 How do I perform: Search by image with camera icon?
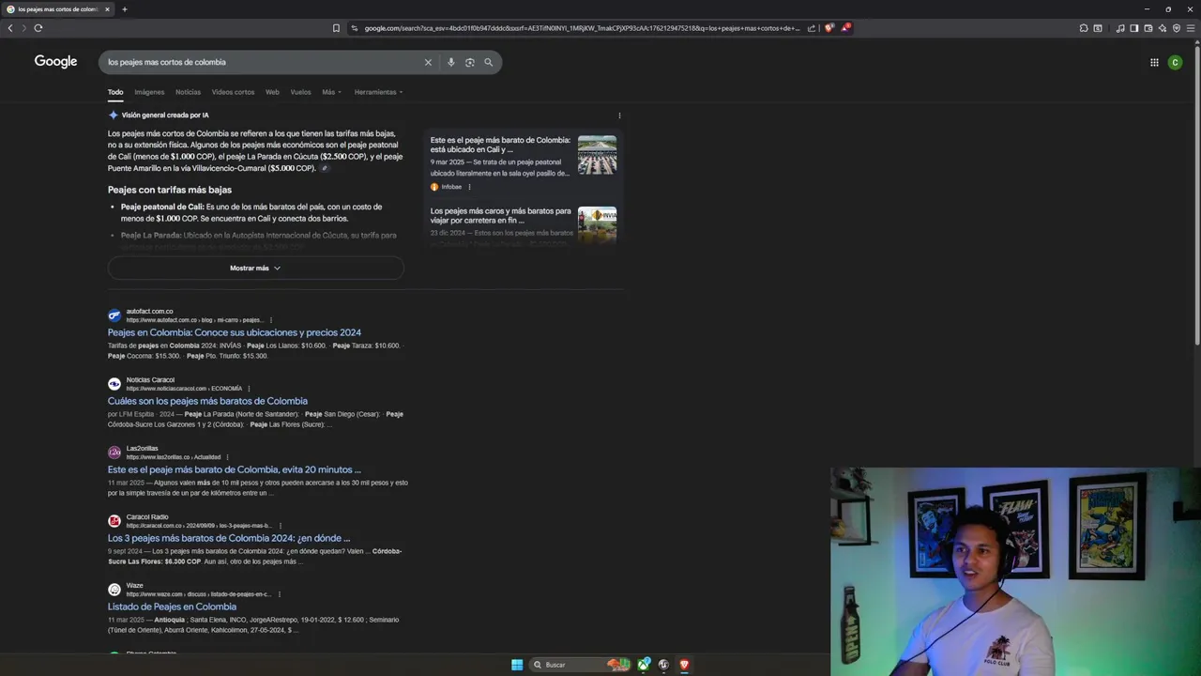pyautogui.click(x=470, y=62)
